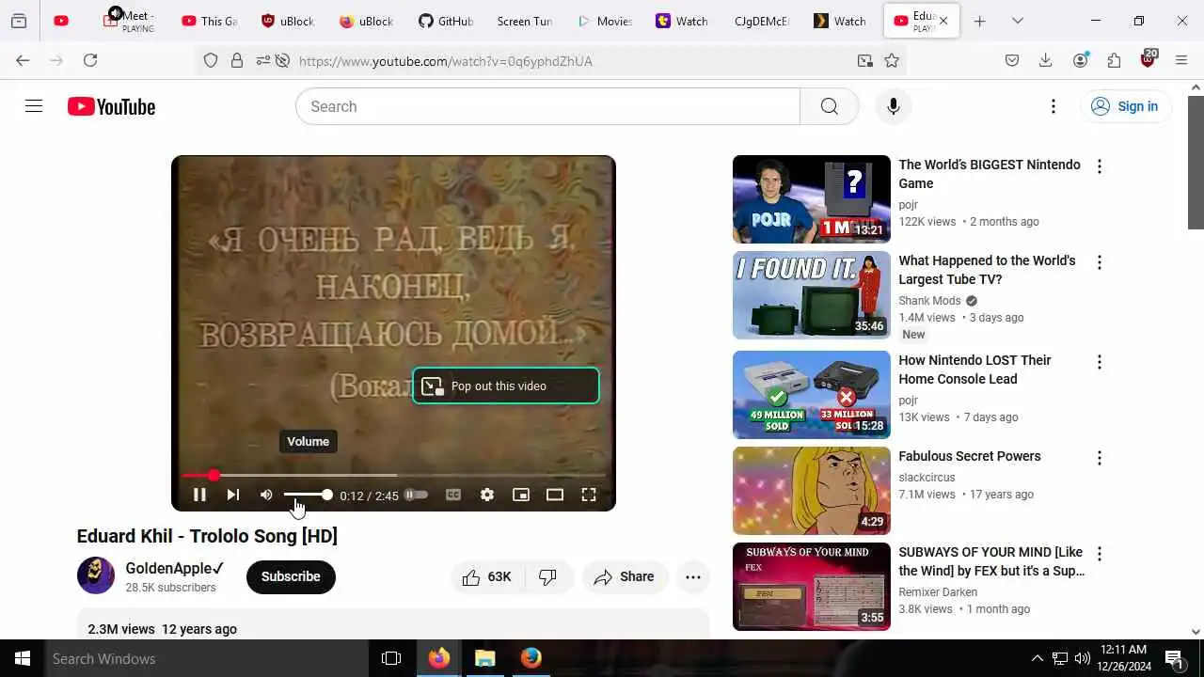The height and width of the screenshot is (677, 1204).
Task: Open SUBWAYS OF YOUR MIND video title
Action: [x=991, y=561]
